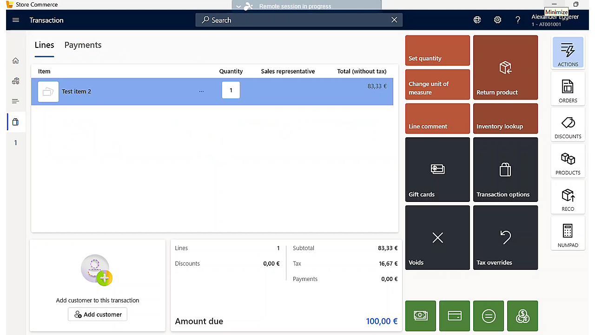The height and width of the screenshot is (335, 595).
Task: Click Change unit of measure tile
Action: 437,84
